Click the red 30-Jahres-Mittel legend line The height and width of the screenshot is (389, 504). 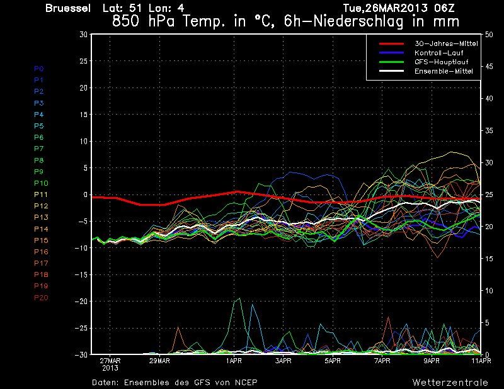click(x=391, y=43)
